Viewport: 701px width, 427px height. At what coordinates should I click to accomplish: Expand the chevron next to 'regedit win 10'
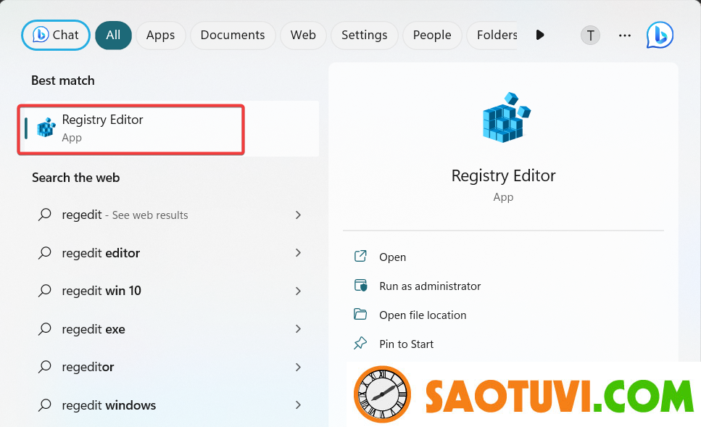298,291
